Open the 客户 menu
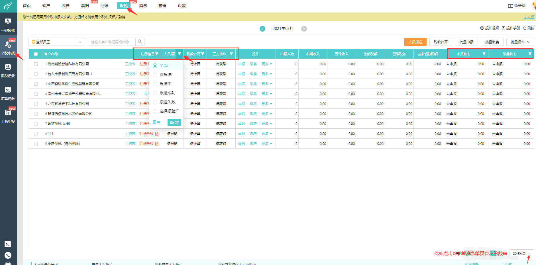 pos(46,6)
